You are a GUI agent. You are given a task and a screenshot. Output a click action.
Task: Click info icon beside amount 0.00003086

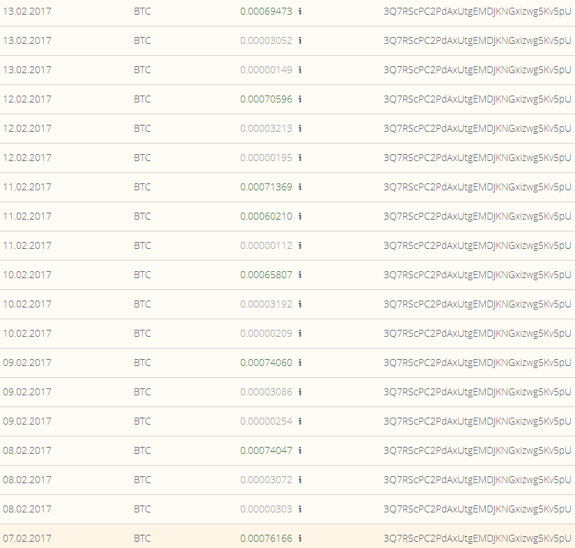click(300, 392)
